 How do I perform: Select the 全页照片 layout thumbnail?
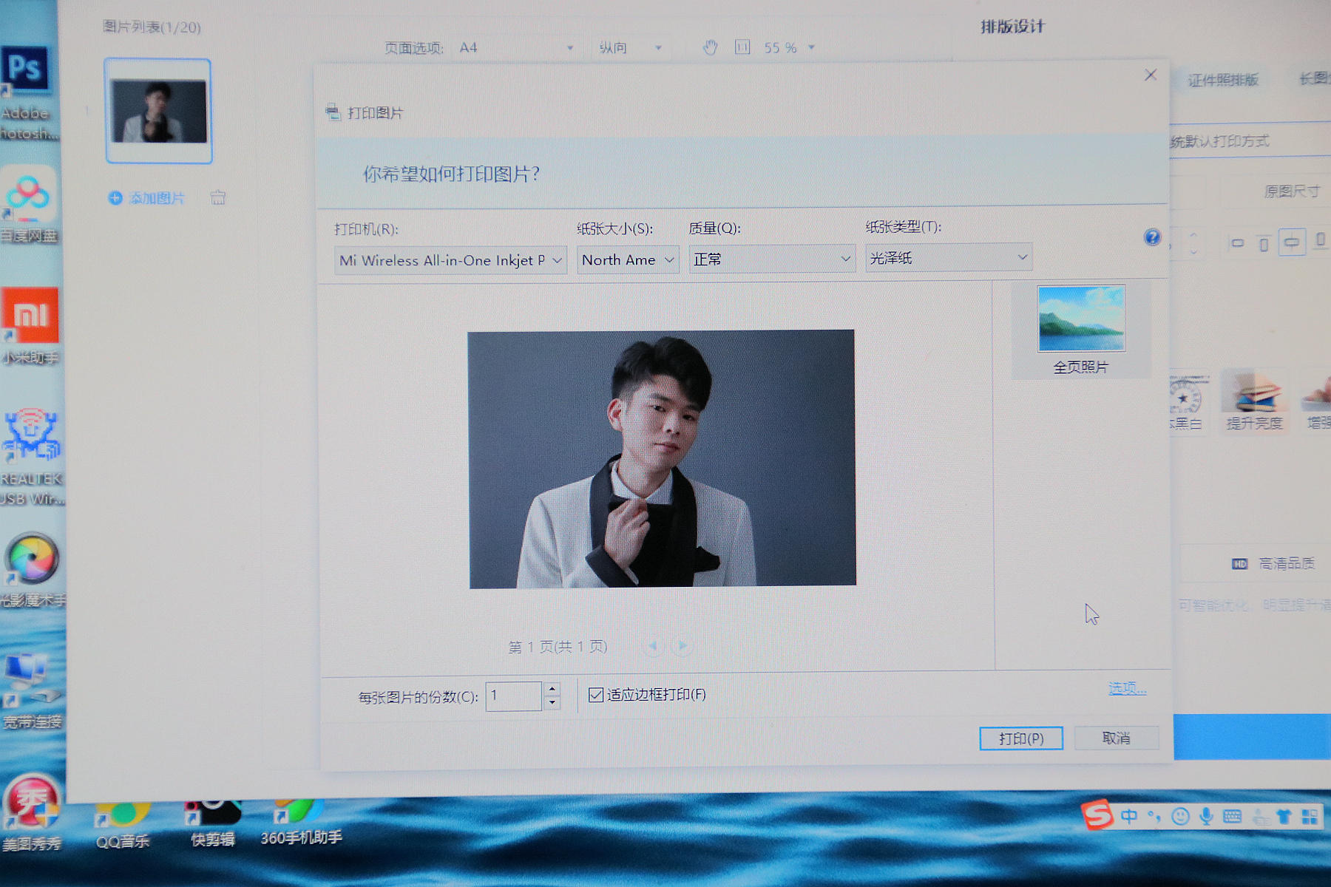coord(1081,330)
